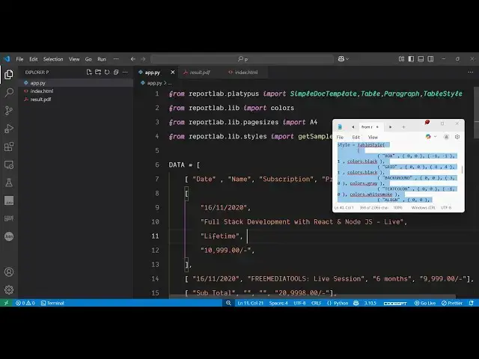479x359 pixels.
Task: Open Explorer more actions menu
Action: [125, 73]
